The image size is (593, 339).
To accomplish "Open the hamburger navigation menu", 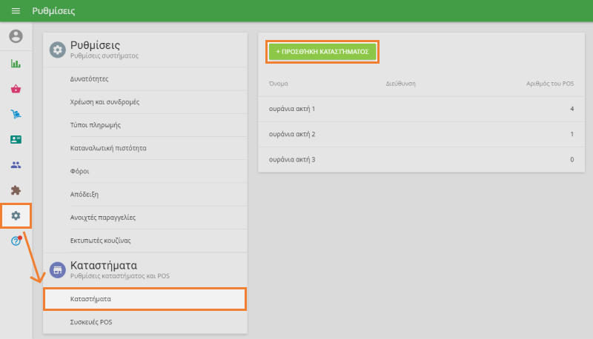I will click(x=16, y=11).
